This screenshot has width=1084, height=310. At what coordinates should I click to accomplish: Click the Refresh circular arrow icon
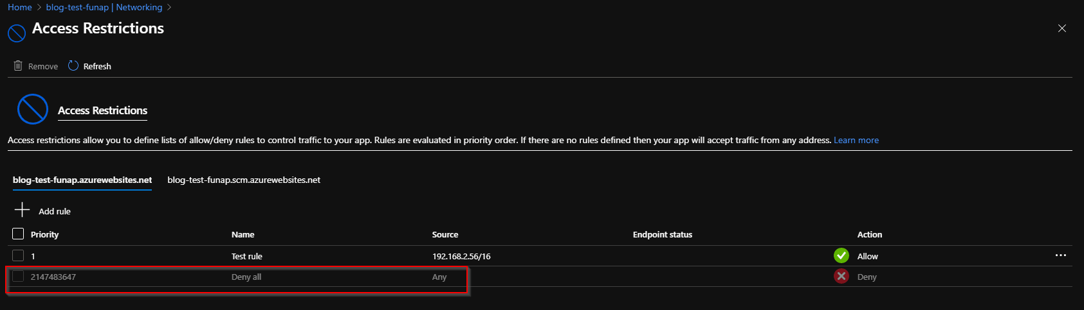pyautogui.click(x=73, y=65)
